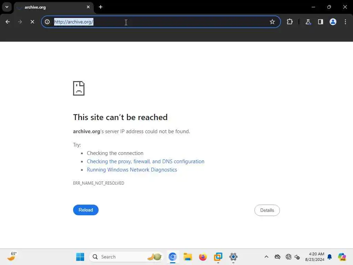353x265 pixels.
Task: Restore down the Chrome window
Action: coord(329,7)
